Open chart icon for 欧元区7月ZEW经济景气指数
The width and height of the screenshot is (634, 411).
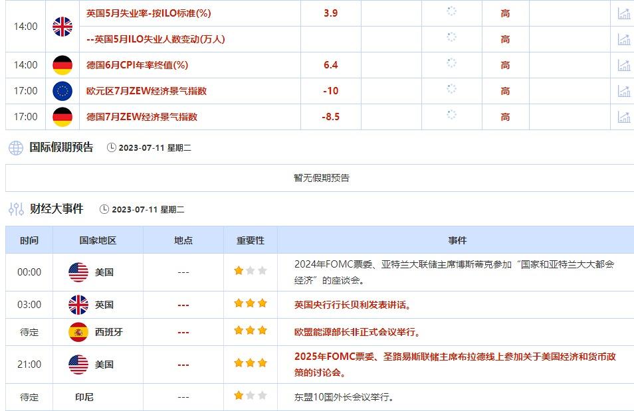point(623,91)
